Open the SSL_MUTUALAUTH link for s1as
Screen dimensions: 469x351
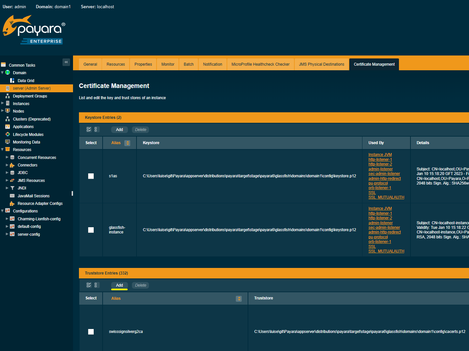click(x=386, y=197)
